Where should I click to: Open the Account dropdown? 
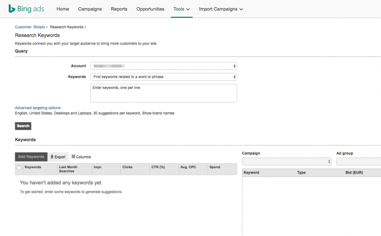pyautogui.click(x=163, y=66)
